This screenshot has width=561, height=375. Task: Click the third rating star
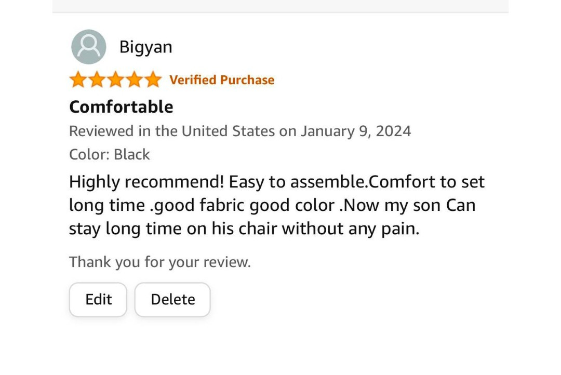tap(115, 80)
